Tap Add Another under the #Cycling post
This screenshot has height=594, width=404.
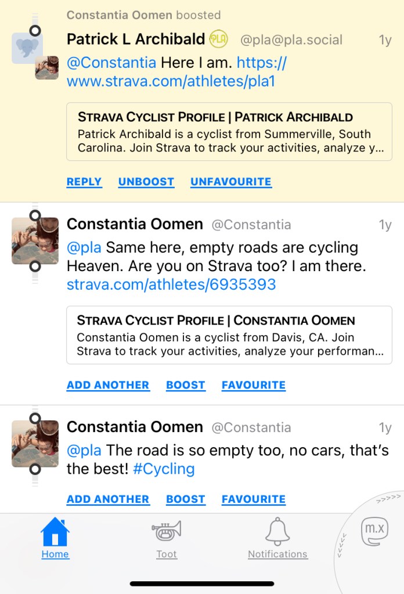[x=108, y=499]
